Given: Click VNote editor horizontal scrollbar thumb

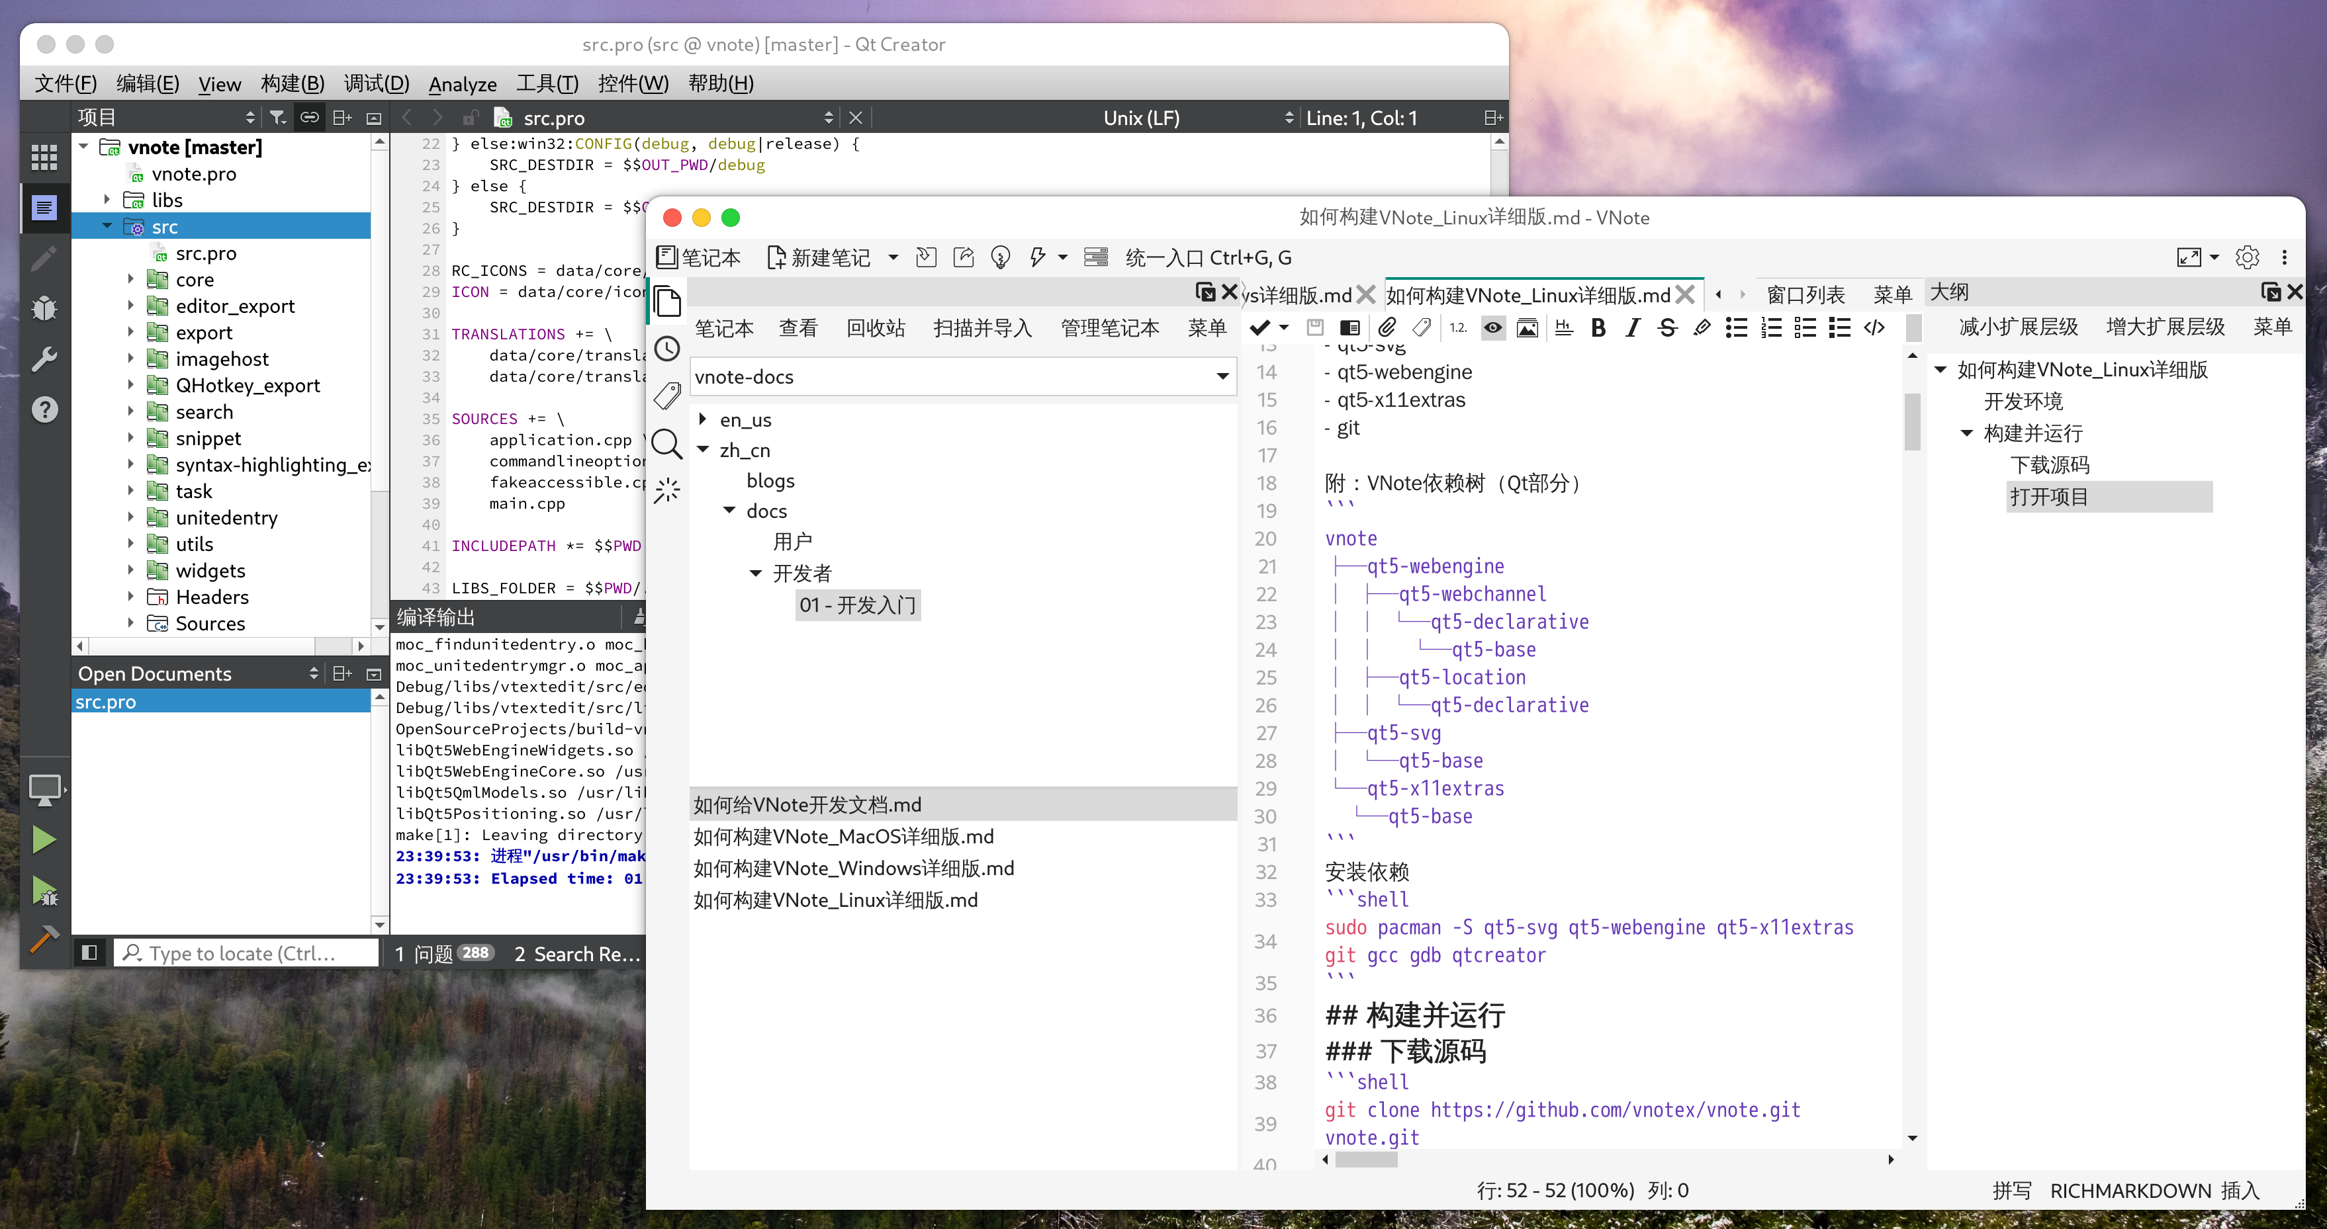Looking at the screenshot, I should 1366,1160.
